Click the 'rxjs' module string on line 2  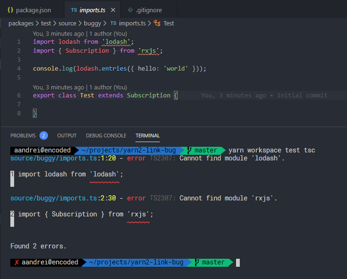[x=149, y=51]
